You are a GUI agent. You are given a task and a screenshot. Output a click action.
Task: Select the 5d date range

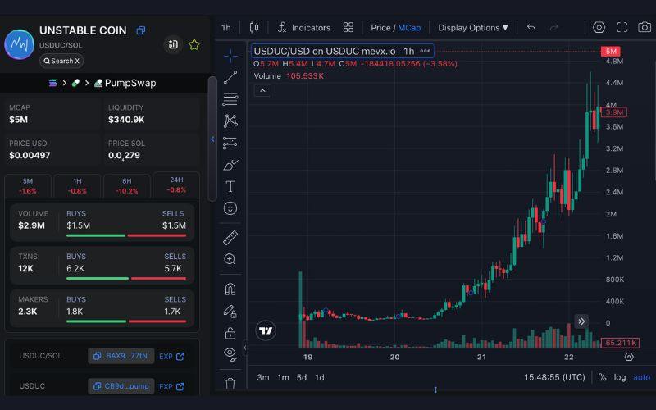[302, 377]
